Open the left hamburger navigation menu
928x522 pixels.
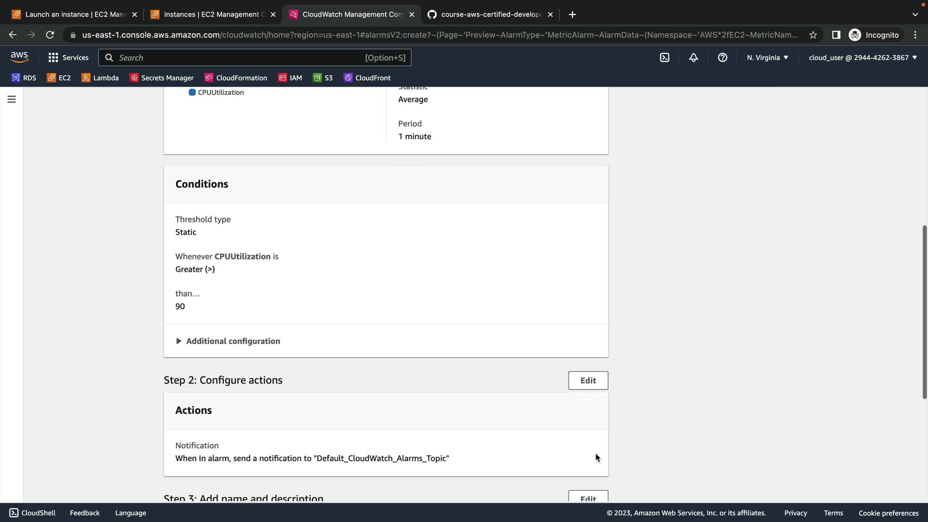click(12, 99)
